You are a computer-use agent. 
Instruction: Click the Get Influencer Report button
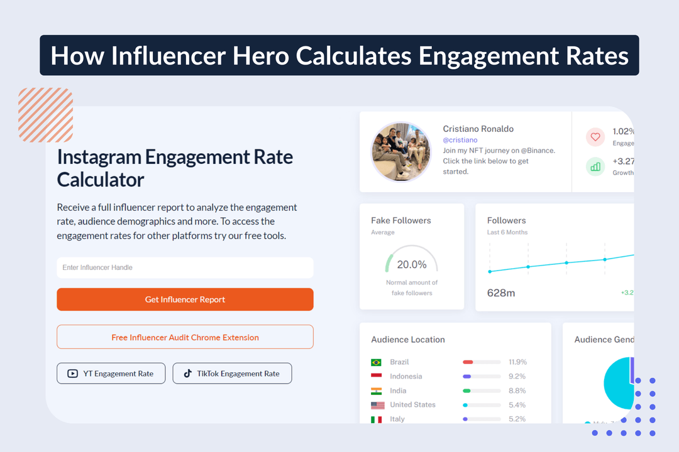[185, 299]
